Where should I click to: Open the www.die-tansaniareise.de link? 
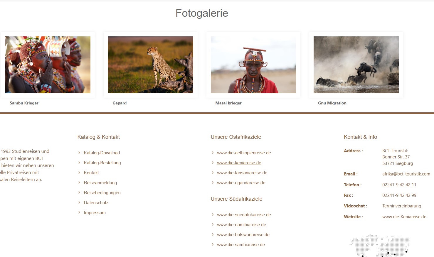pyautogui.click(x=242, y=173)
